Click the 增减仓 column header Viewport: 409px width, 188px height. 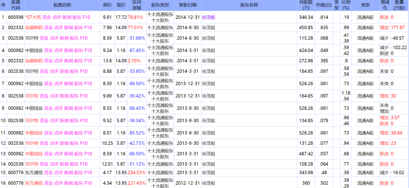(384, 5)
